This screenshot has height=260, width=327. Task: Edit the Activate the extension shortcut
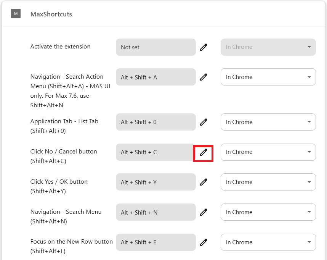point(204,47)
